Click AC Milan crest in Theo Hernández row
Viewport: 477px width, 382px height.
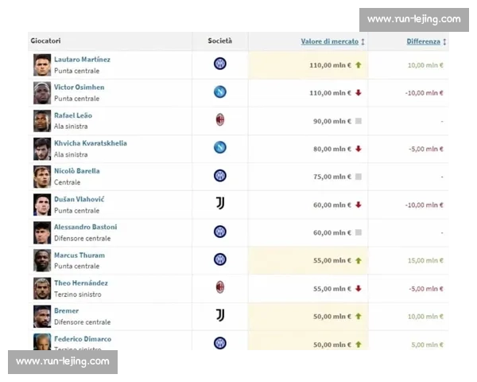(220, 287)
